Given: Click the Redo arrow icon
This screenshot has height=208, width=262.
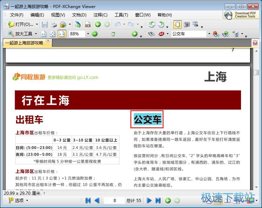Looking at the screenshot, I should (x=131, y=24).
